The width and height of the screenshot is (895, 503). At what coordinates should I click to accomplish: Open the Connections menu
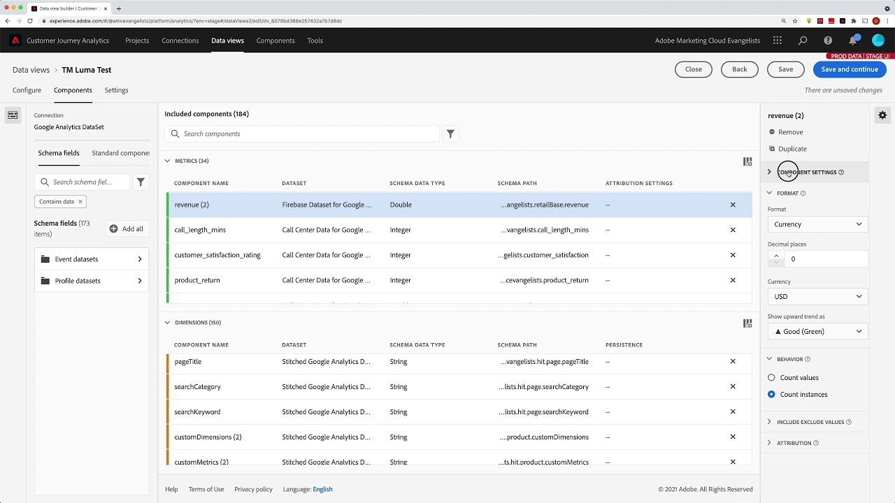pos(180,41)
